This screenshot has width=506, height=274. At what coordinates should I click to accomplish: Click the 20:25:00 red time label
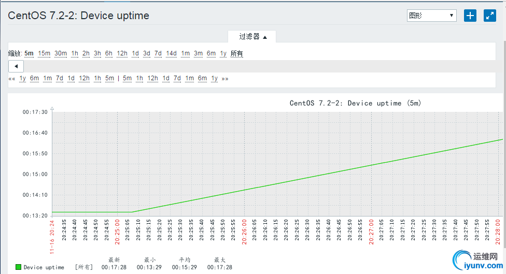coord(118,232)
